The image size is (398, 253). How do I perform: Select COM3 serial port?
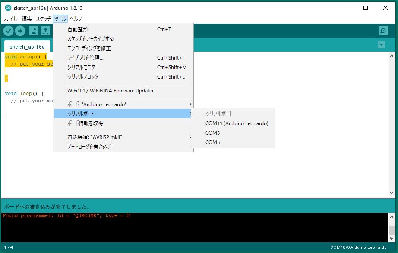[233, 133]
